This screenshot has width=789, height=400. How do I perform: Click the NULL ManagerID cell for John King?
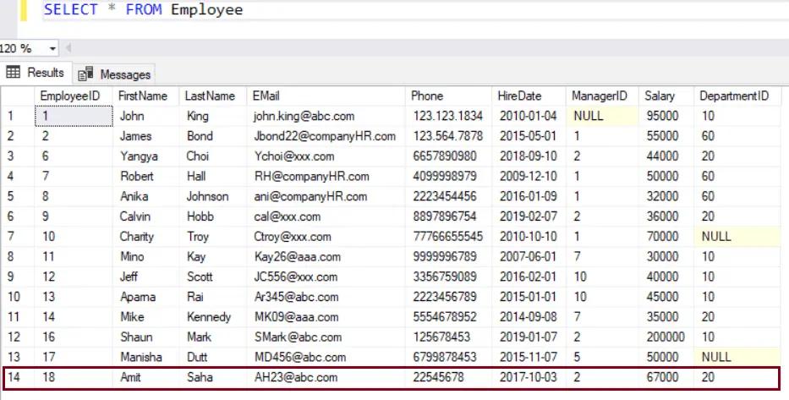point(589,116)
